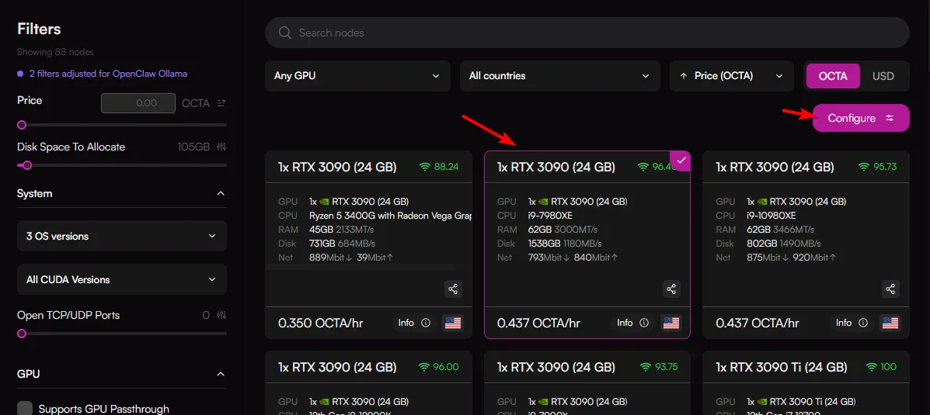This screenshot has width=930, height=415.
Task: Open the Price (OCTA) sort dropdown
Action: coord(731,76)
